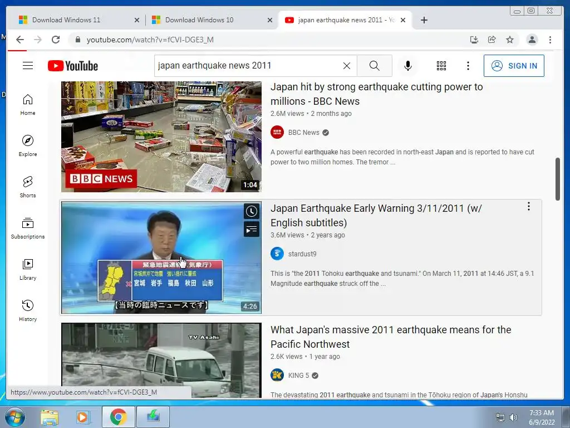The height and width of the screenshot is (428, 570).
Task: Click the '2.6M views • 2 months ago' text
Action: (311, 114)
